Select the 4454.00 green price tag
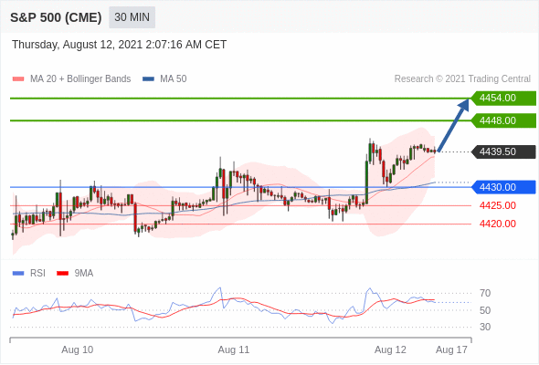 503,98
